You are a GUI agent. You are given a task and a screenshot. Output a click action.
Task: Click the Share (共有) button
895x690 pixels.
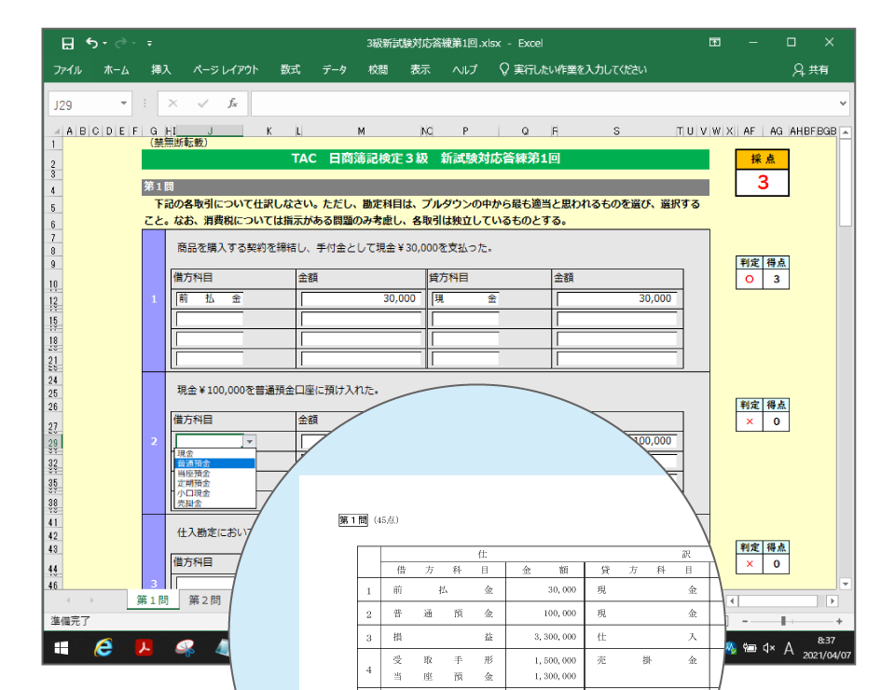[x=810, y=70]
